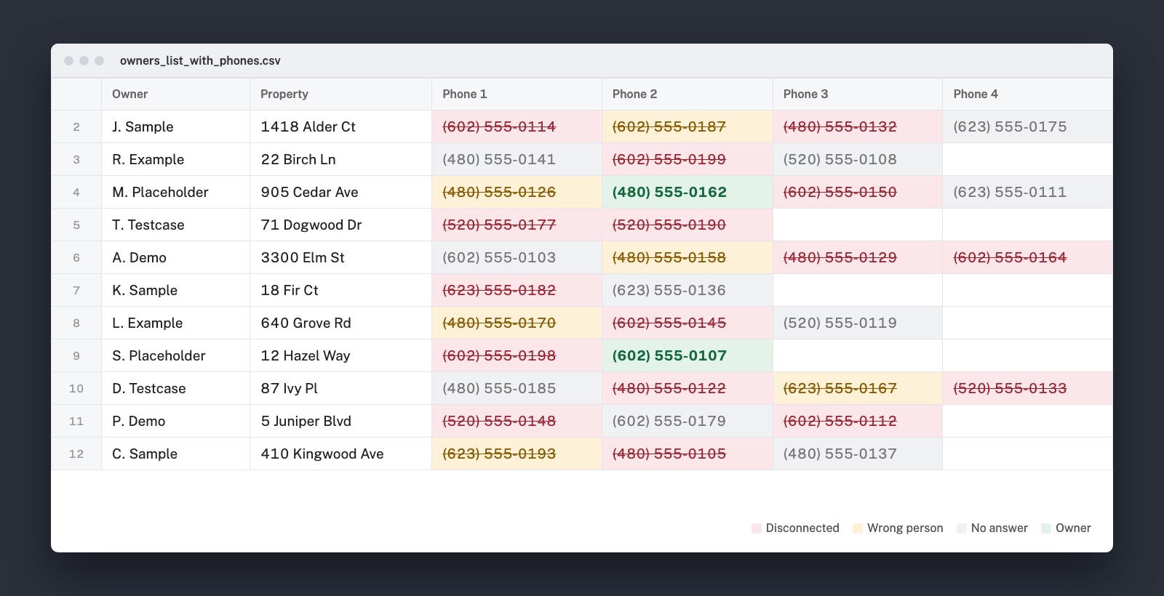1164x596 pixels.
Task: Click the Wrong person legend swatch
Action: (858, 528)
